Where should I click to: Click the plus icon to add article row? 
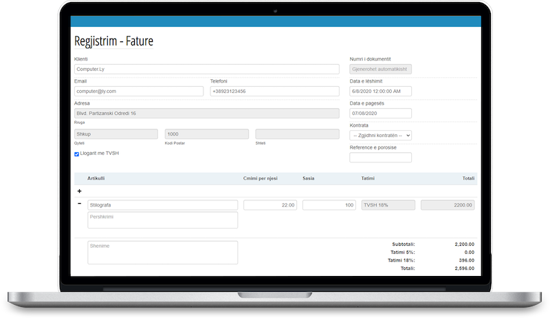[79, 191]
